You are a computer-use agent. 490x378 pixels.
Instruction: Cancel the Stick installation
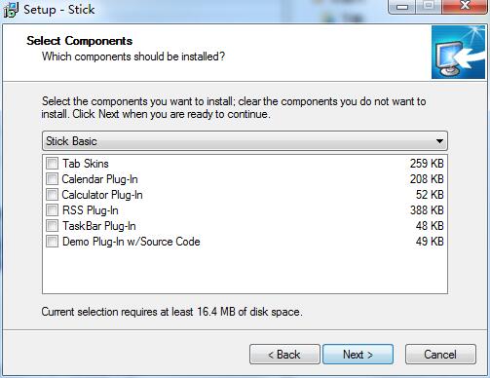pos(440,355)
